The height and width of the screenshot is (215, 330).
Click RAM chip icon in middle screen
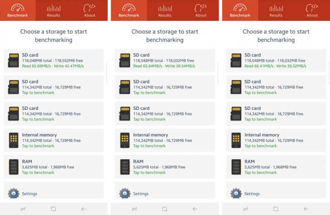[125, 167]
